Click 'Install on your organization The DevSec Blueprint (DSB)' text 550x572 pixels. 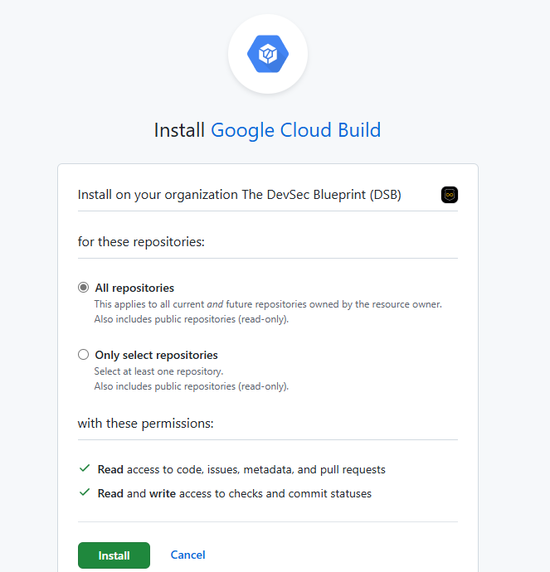(x=240, y=195)
